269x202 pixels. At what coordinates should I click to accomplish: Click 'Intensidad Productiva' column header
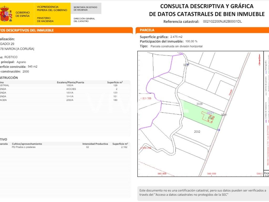click(95, 144)
